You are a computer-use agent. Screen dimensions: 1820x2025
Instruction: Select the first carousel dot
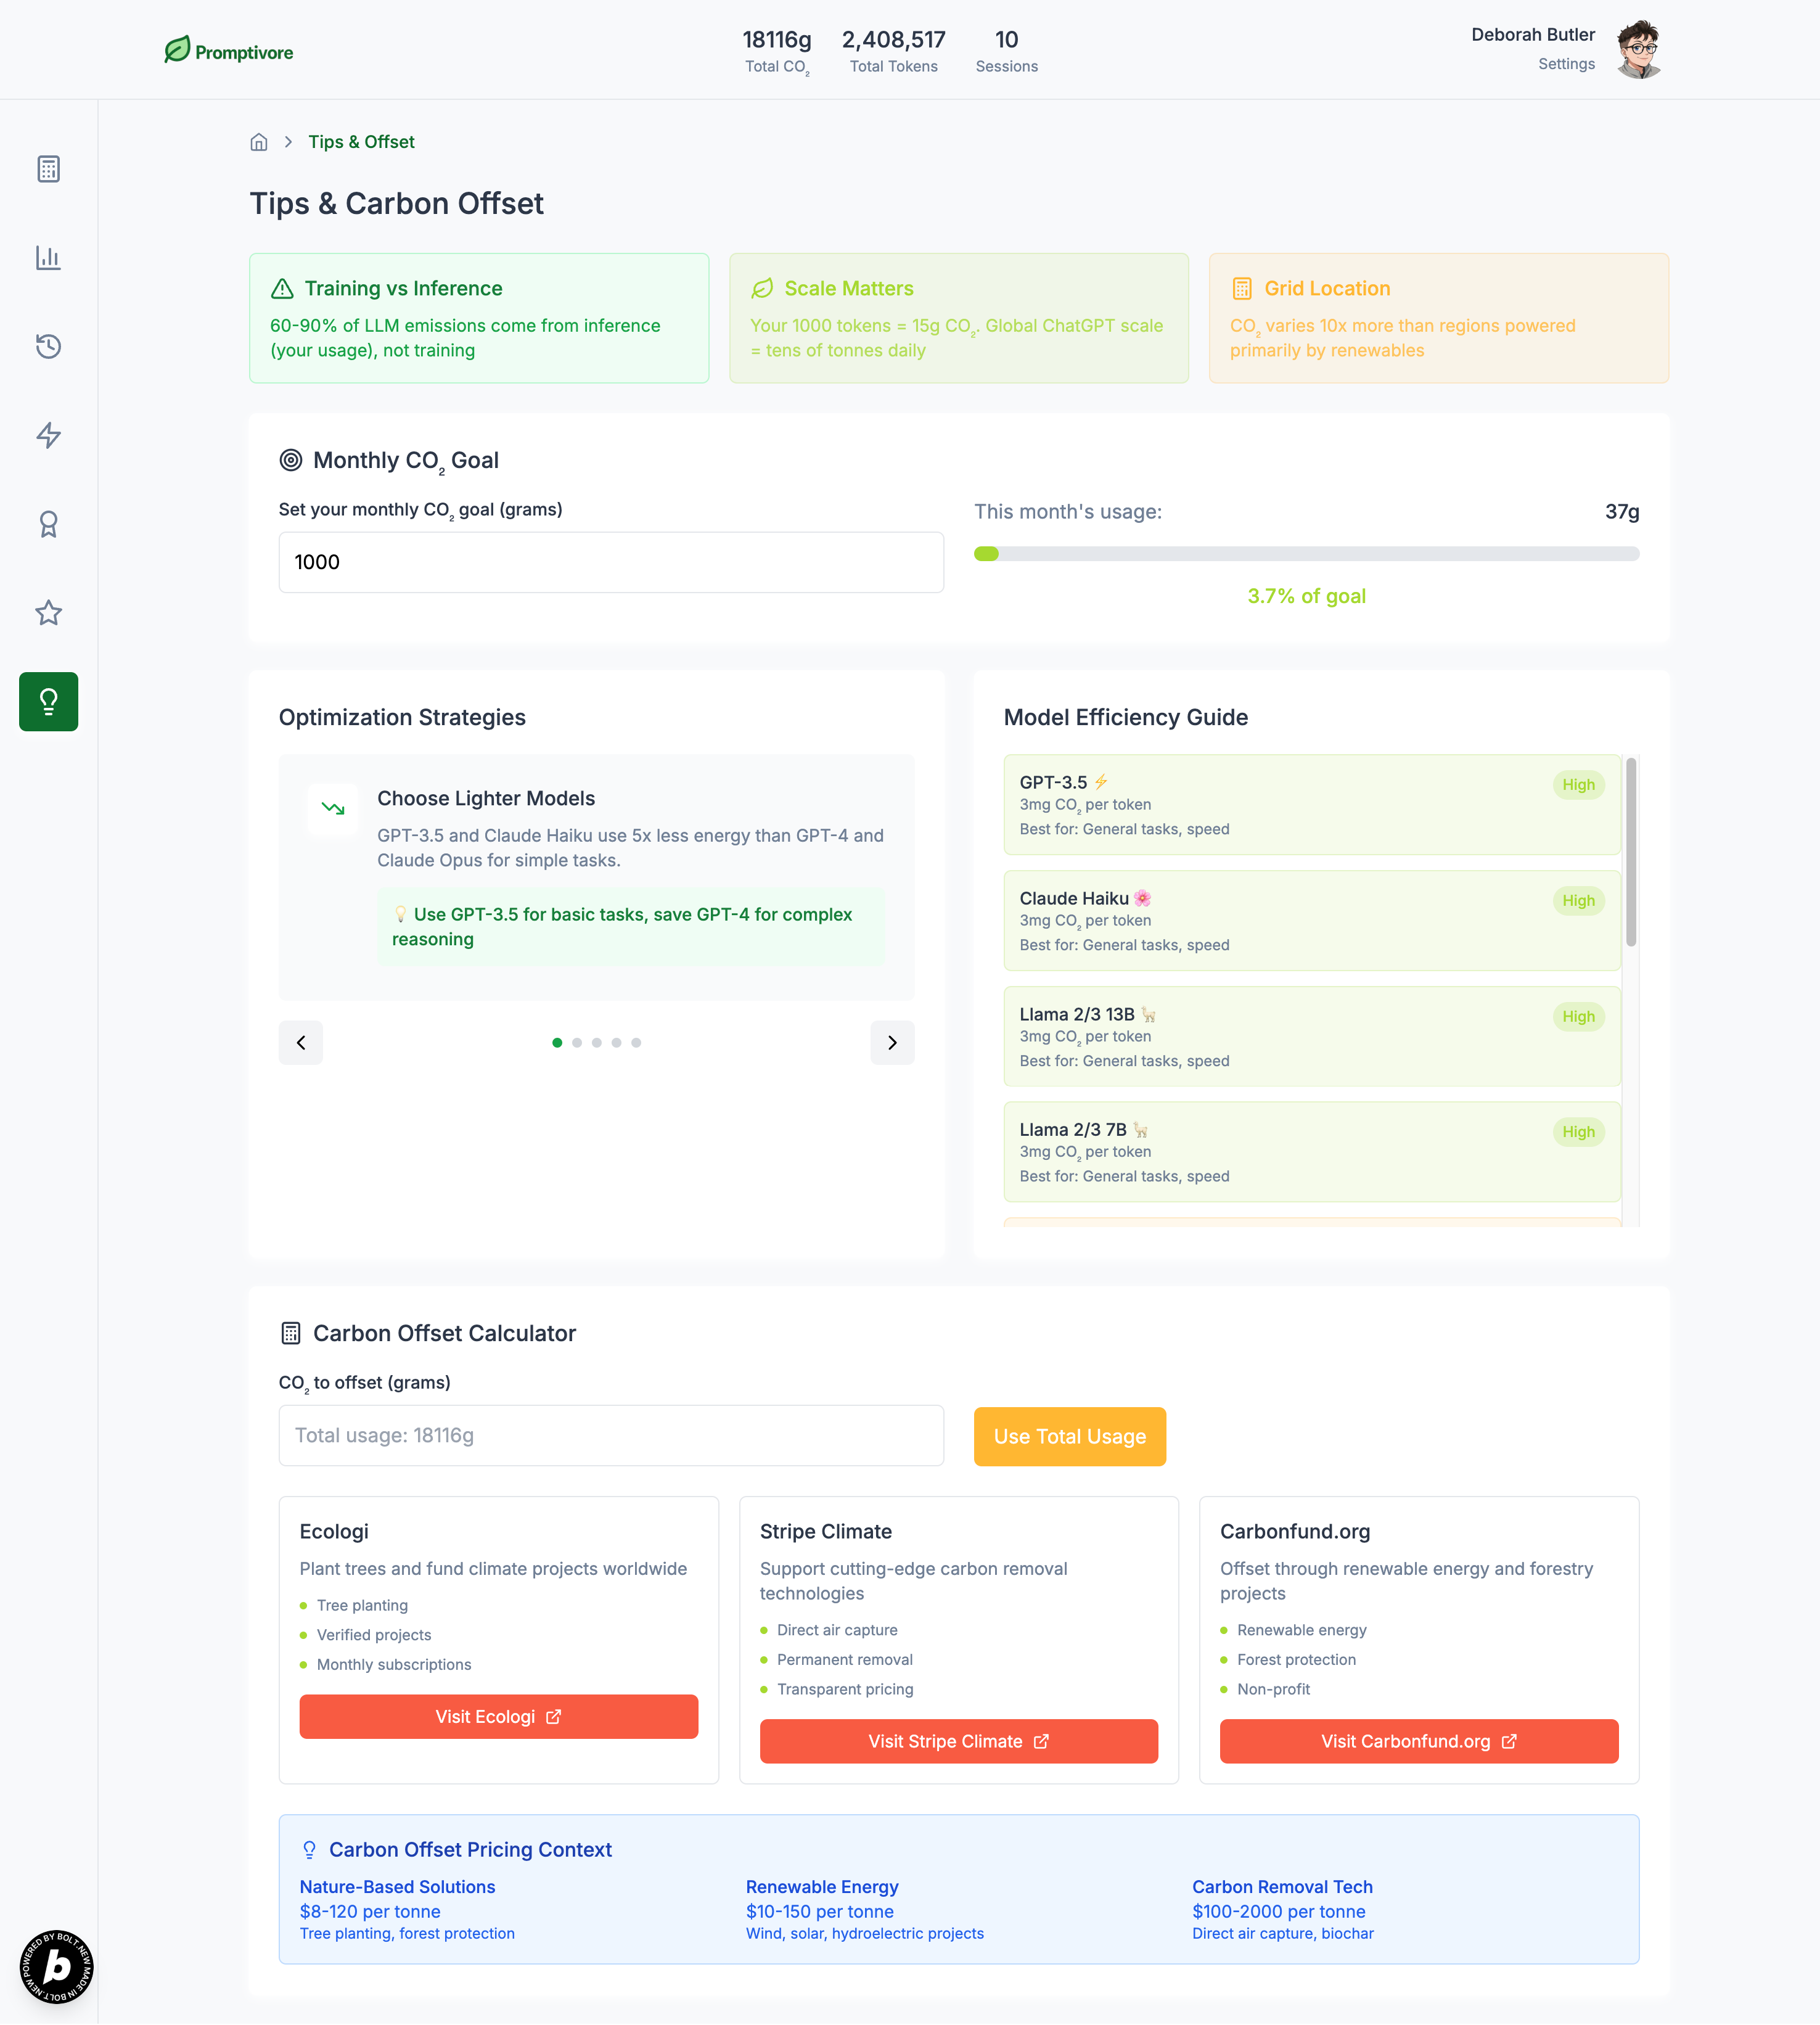tap(557, 1043)
